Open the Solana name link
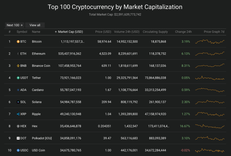Image resolution: width=231 pixels, height=156 pixels. 37,102
